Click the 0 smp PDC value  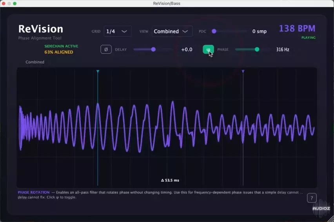(x=259, y=31)
